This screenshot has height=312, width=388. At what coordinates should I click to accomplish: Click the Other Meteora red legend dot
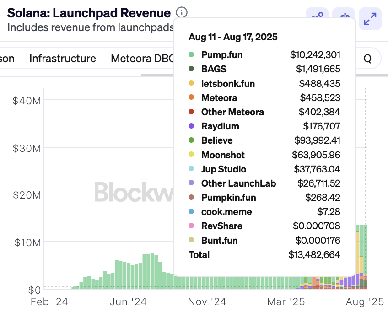(191, 112)
